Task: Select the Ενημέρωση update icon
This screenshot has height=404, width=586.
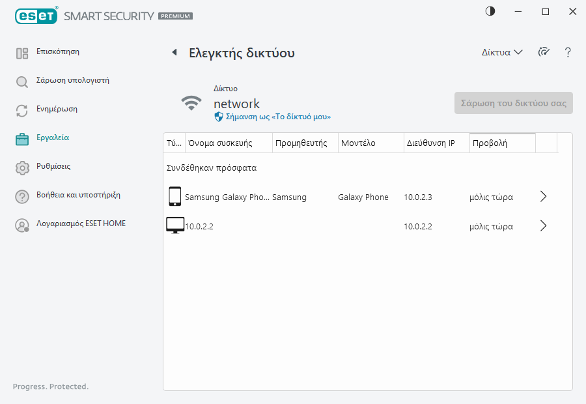Action: tap(22, 110)
